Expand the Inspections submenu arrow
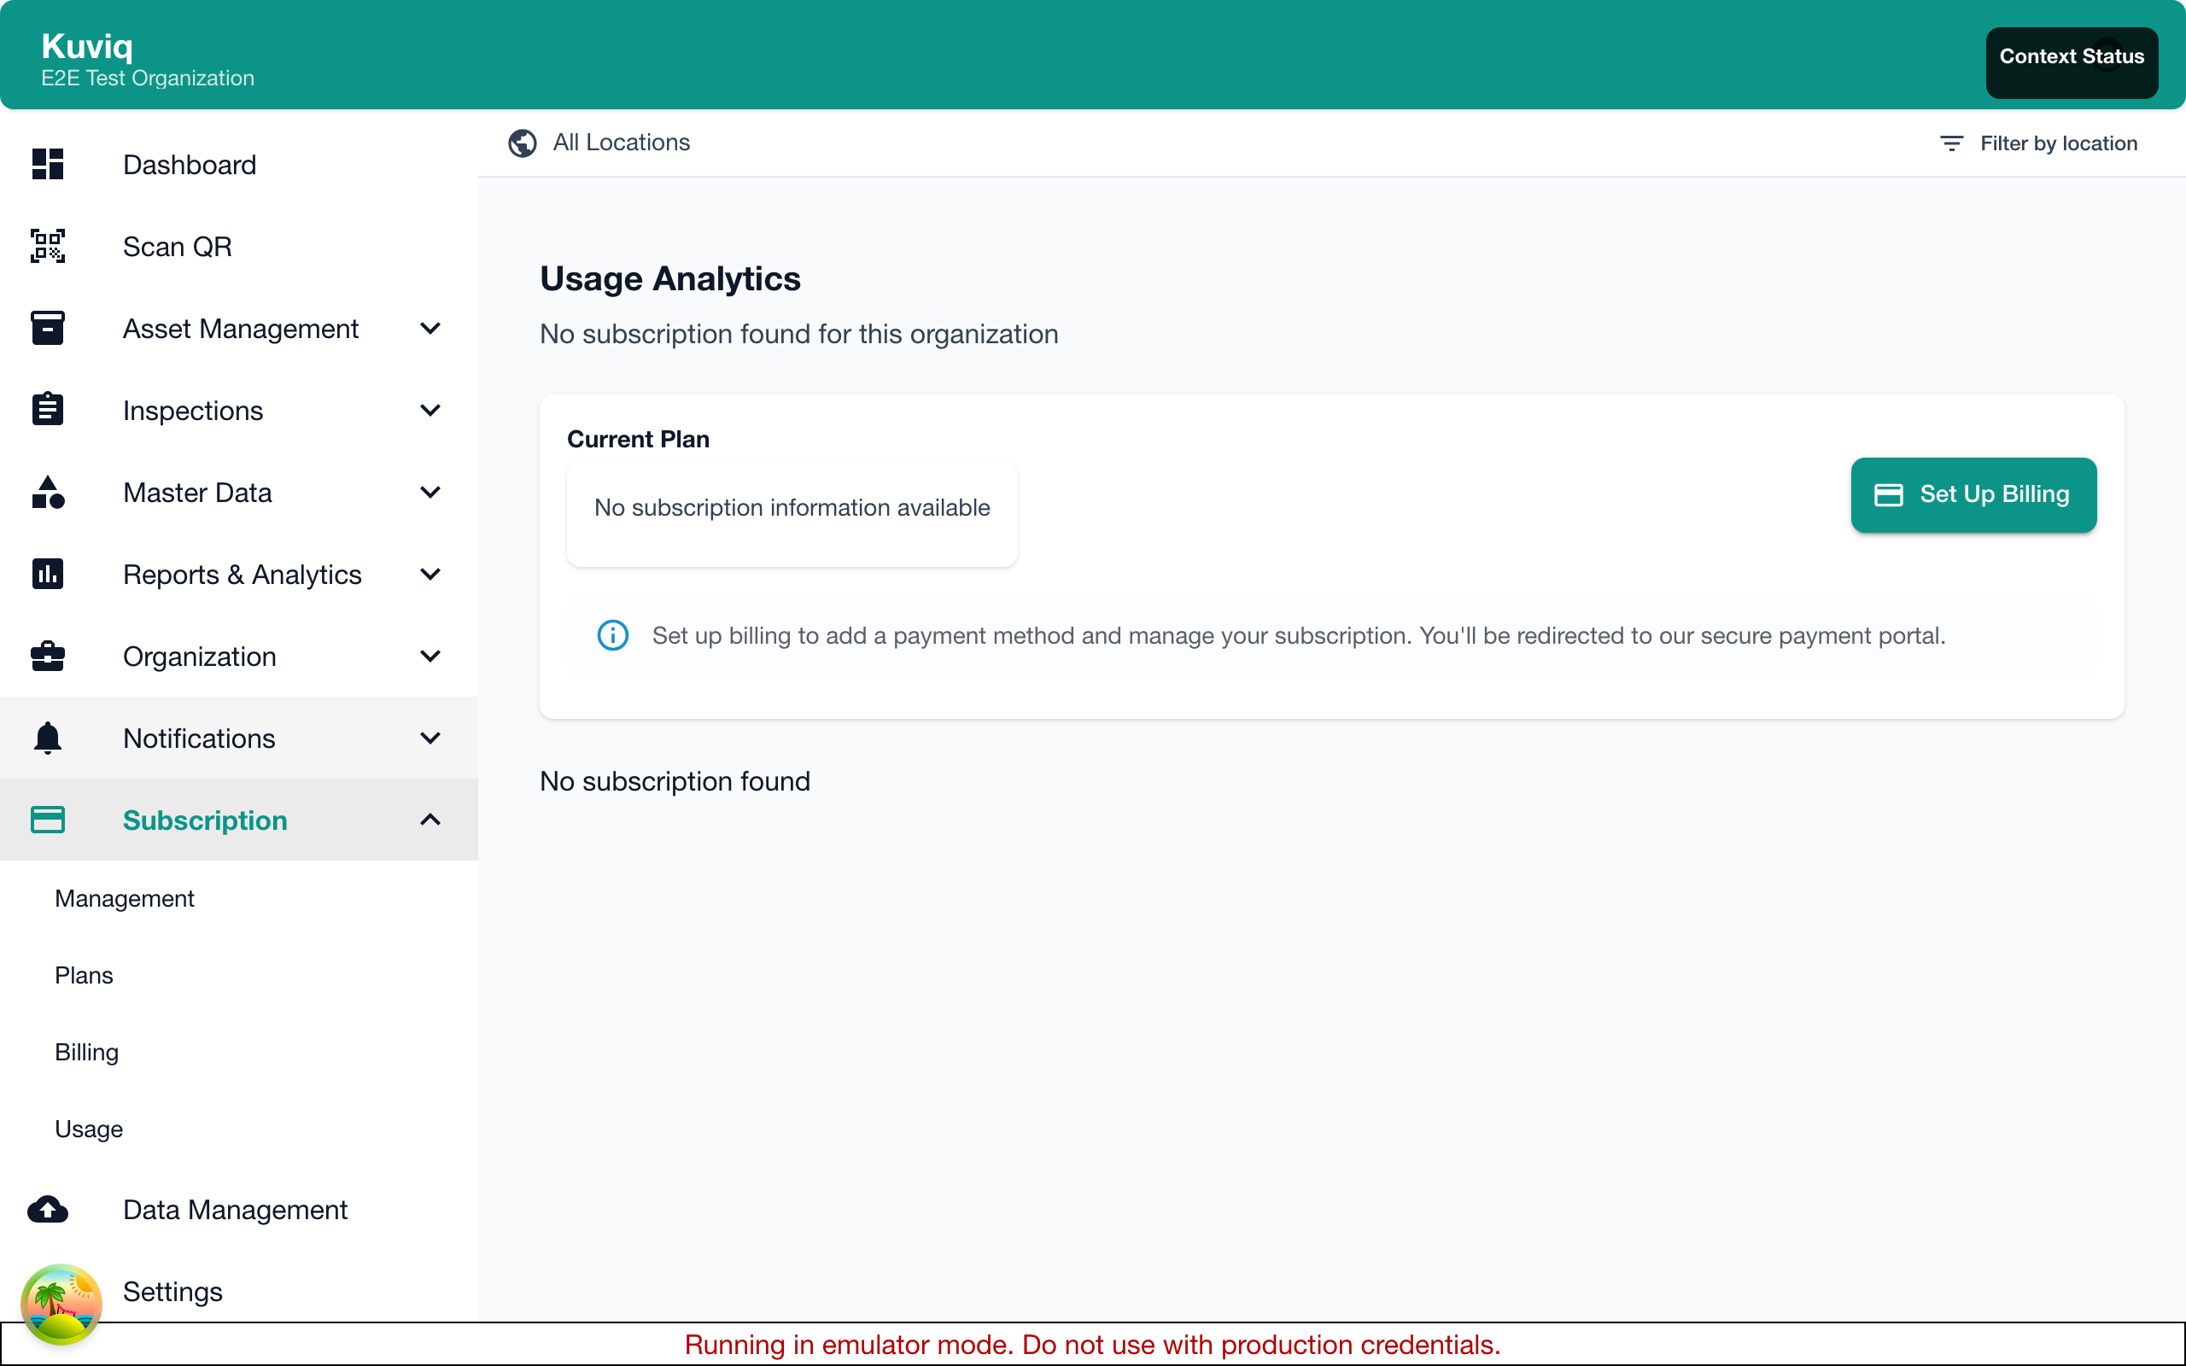This screenshot has height=1366, width=2186. tap(431, 410)
